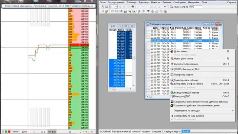Click the connection key toolbar icon
This screenshot has width=238, height=134.
point(103,11)
